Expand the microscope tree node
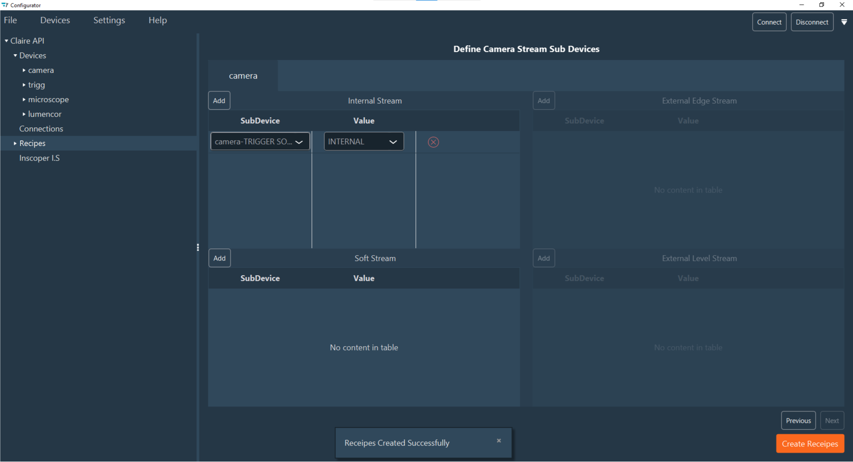 tap(24, 99)
